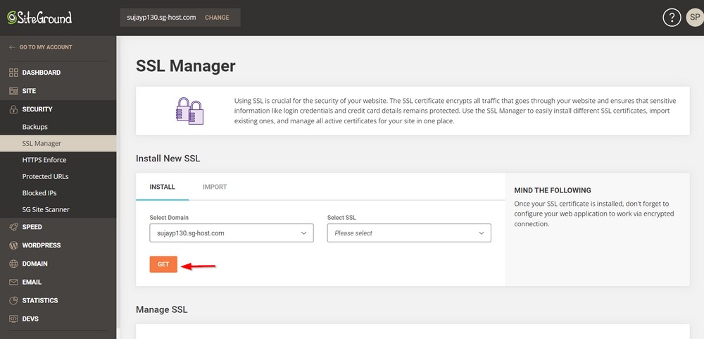Expand the Domain menu section
Image resolution: width=704 pixels, height=339 pixels.
pyautogui.click(x=34, y=264)
